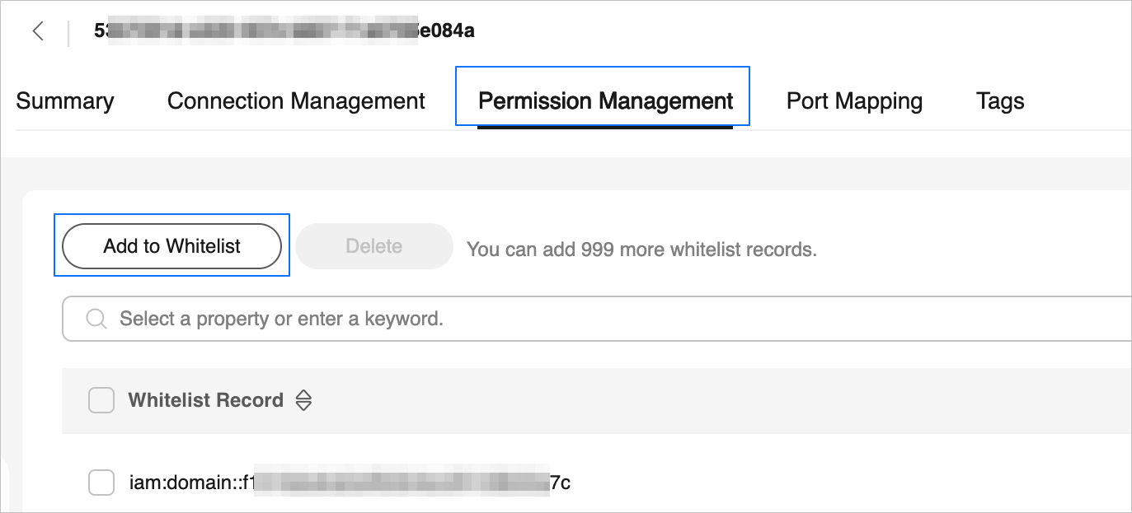Focus the property or keyword search field
1132x513 pixels.
coord(577,319)
